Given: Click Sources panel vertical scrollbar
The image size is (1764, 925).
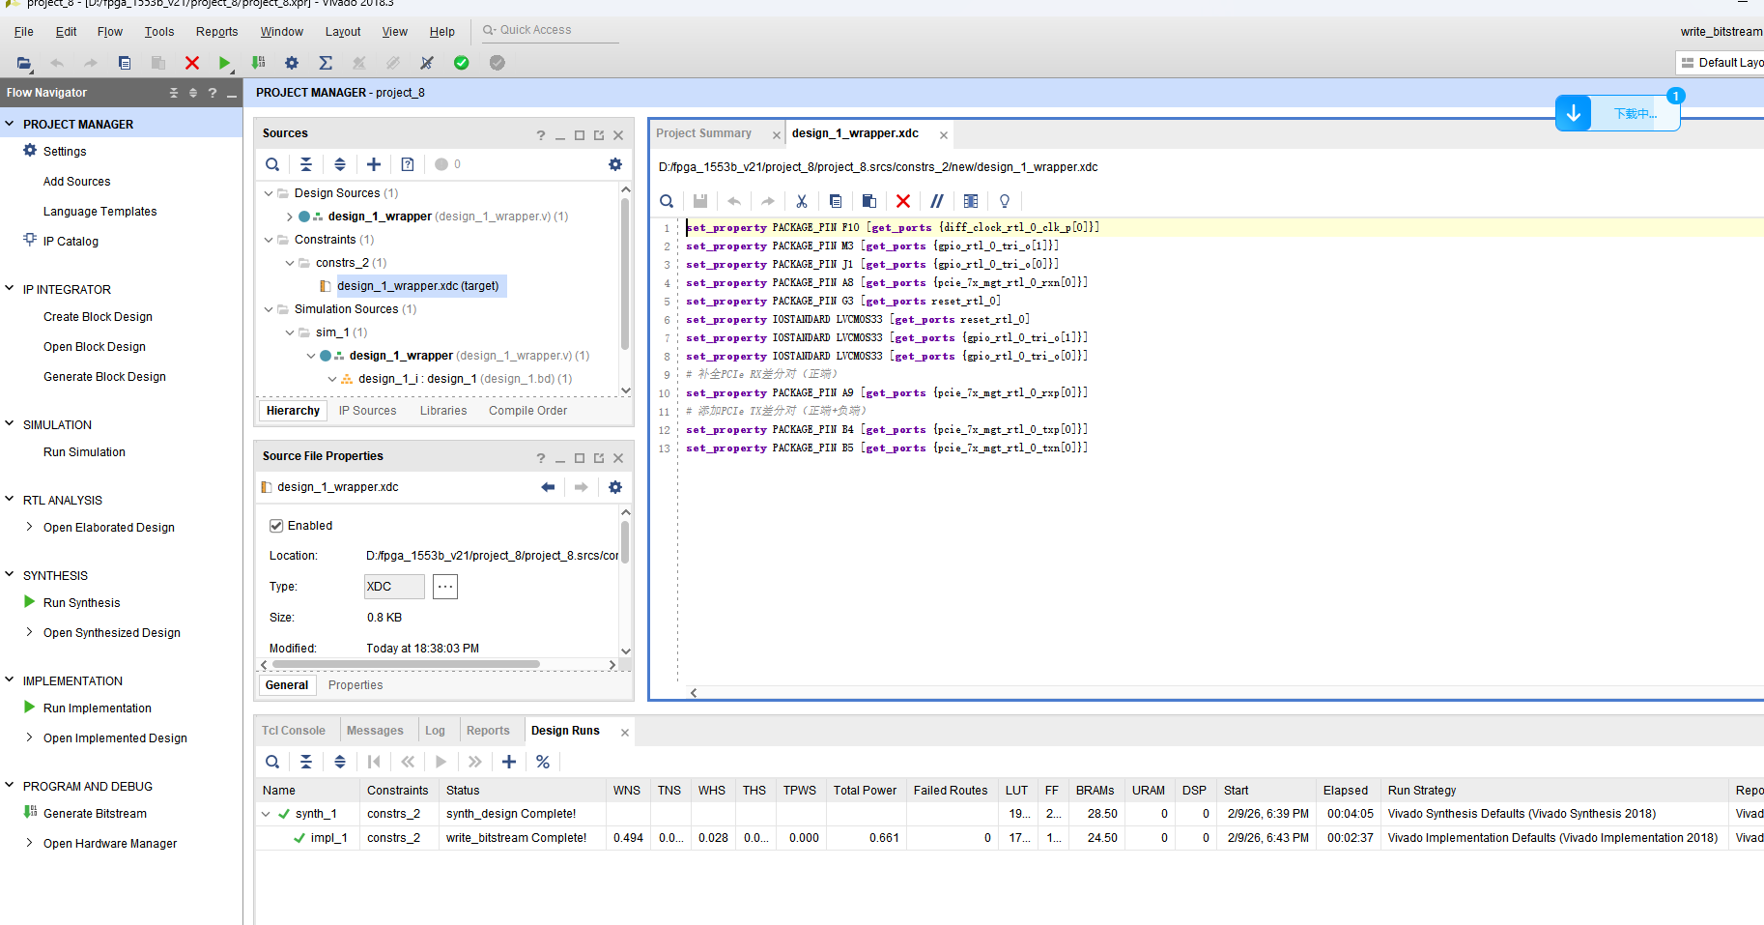Looking at the screenshot, I should tap(625, 274).
